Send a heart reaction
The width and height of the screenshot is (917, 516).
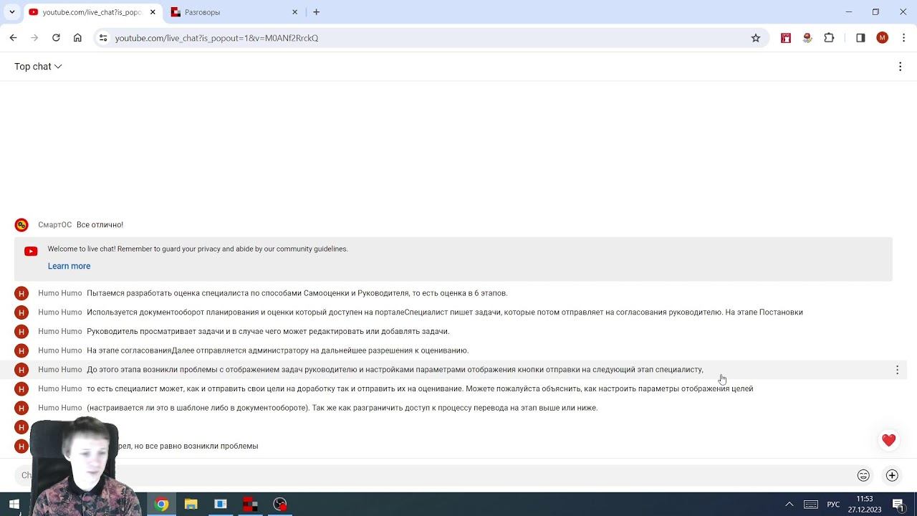(888, 440)
